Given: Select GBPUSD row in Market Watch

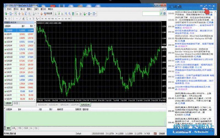Looking at the screenshot, I should tap(19, 38).
